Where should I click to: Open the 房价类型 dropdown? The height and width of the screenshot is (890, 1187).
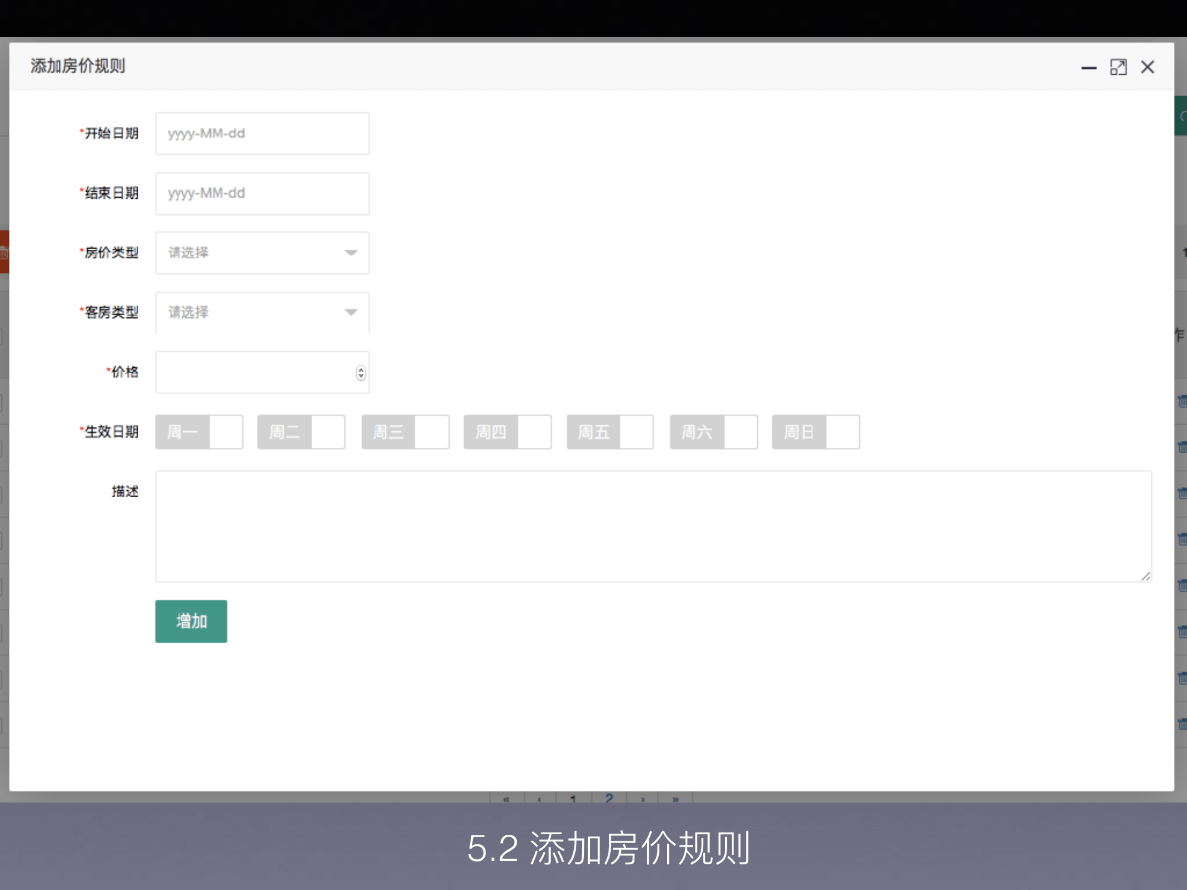pyautogui.click(x=262, y=253)
